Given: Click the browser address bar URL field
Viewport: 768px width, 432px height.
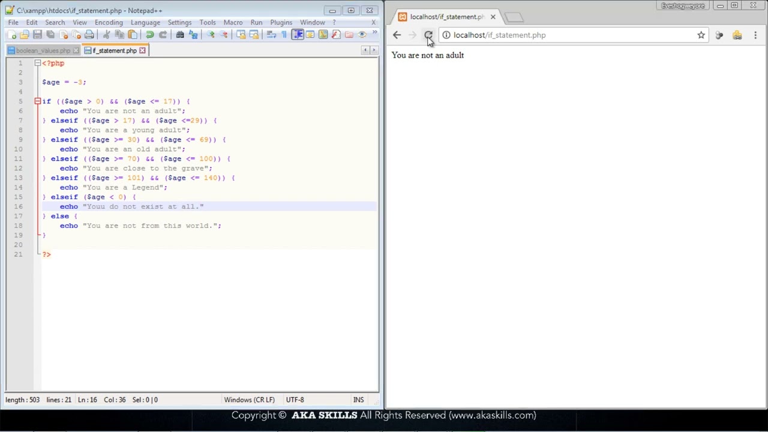Looking at the screenshot, I should tap(573, 35).
